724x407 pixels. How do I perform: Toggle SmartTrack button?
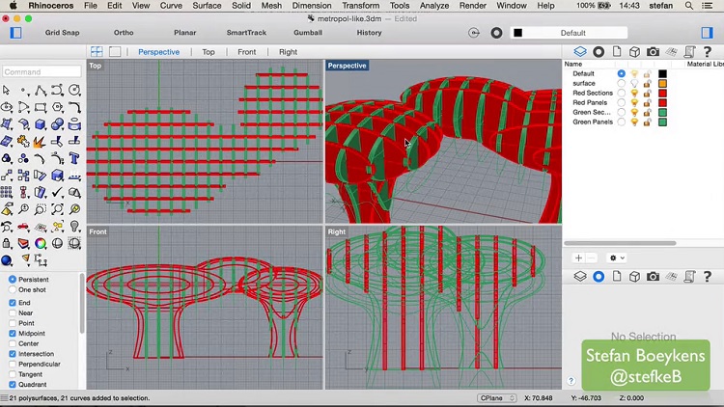tap(246, 33)
